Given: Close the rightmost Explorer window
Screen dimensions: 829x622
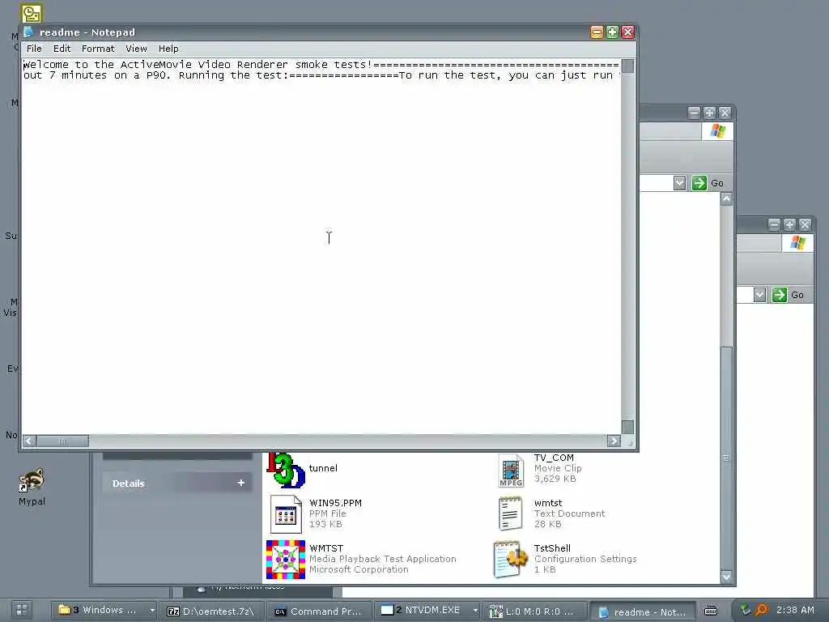Looking at the screenshot, I should coord(805,225).
